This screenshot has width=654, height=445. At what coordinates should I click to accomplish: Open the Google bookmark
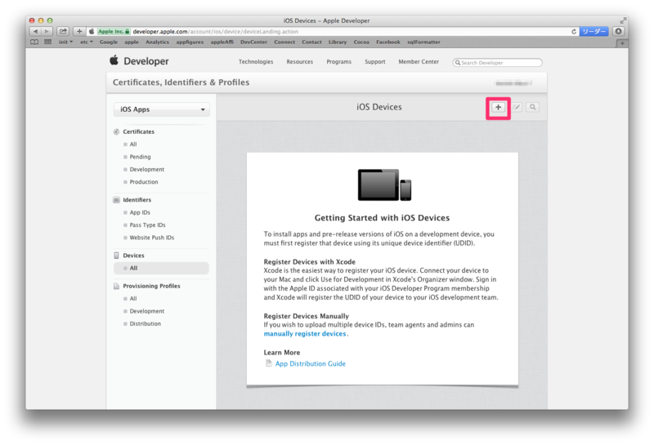tap(109, 42)
